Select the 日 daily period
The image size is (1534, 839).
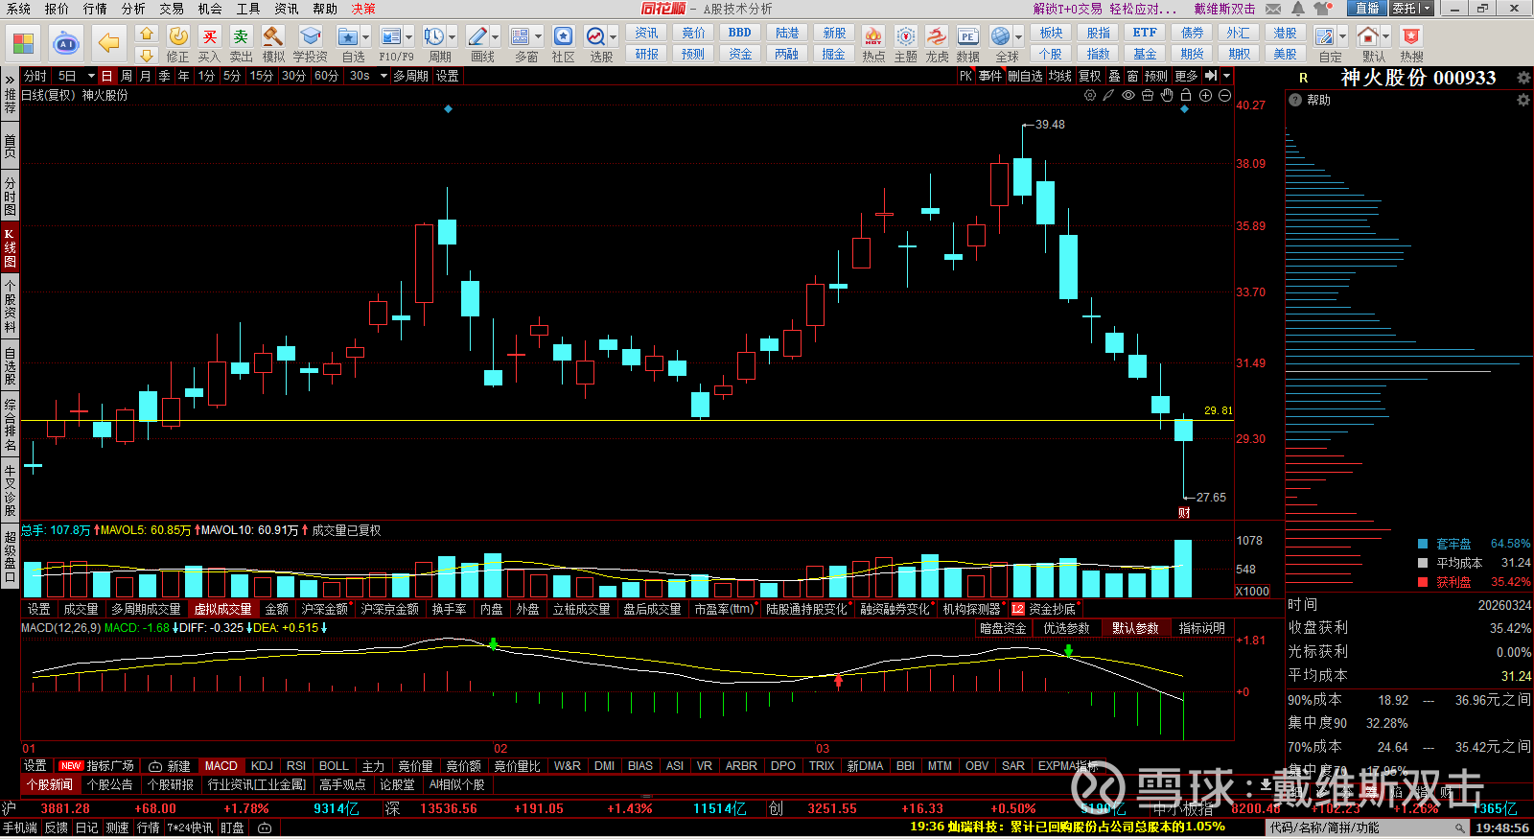106,76
